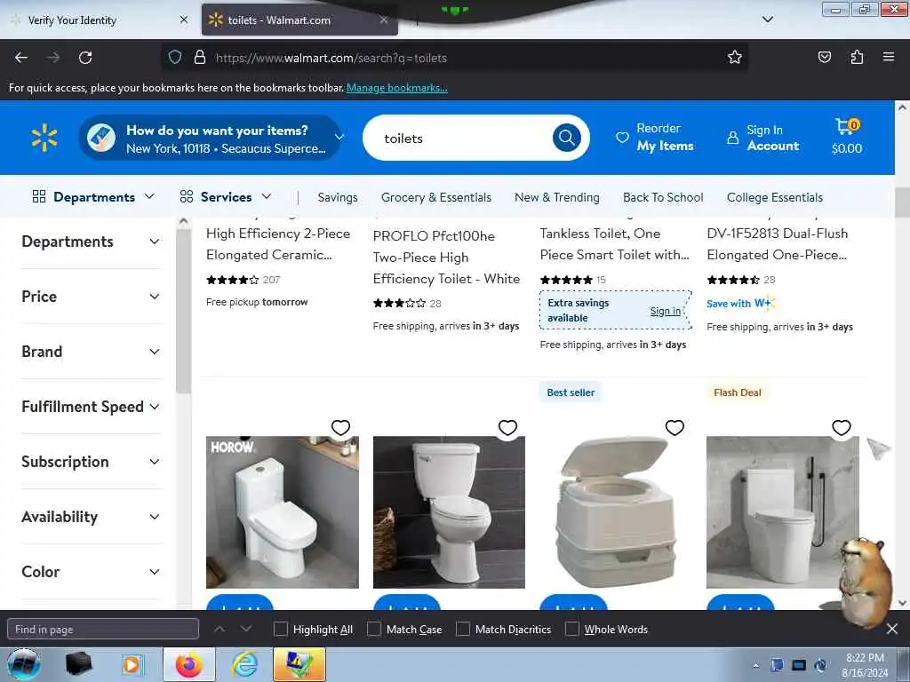Click the padlock site security icon
Screen dimensions: 910x682
tap(200, 58)
